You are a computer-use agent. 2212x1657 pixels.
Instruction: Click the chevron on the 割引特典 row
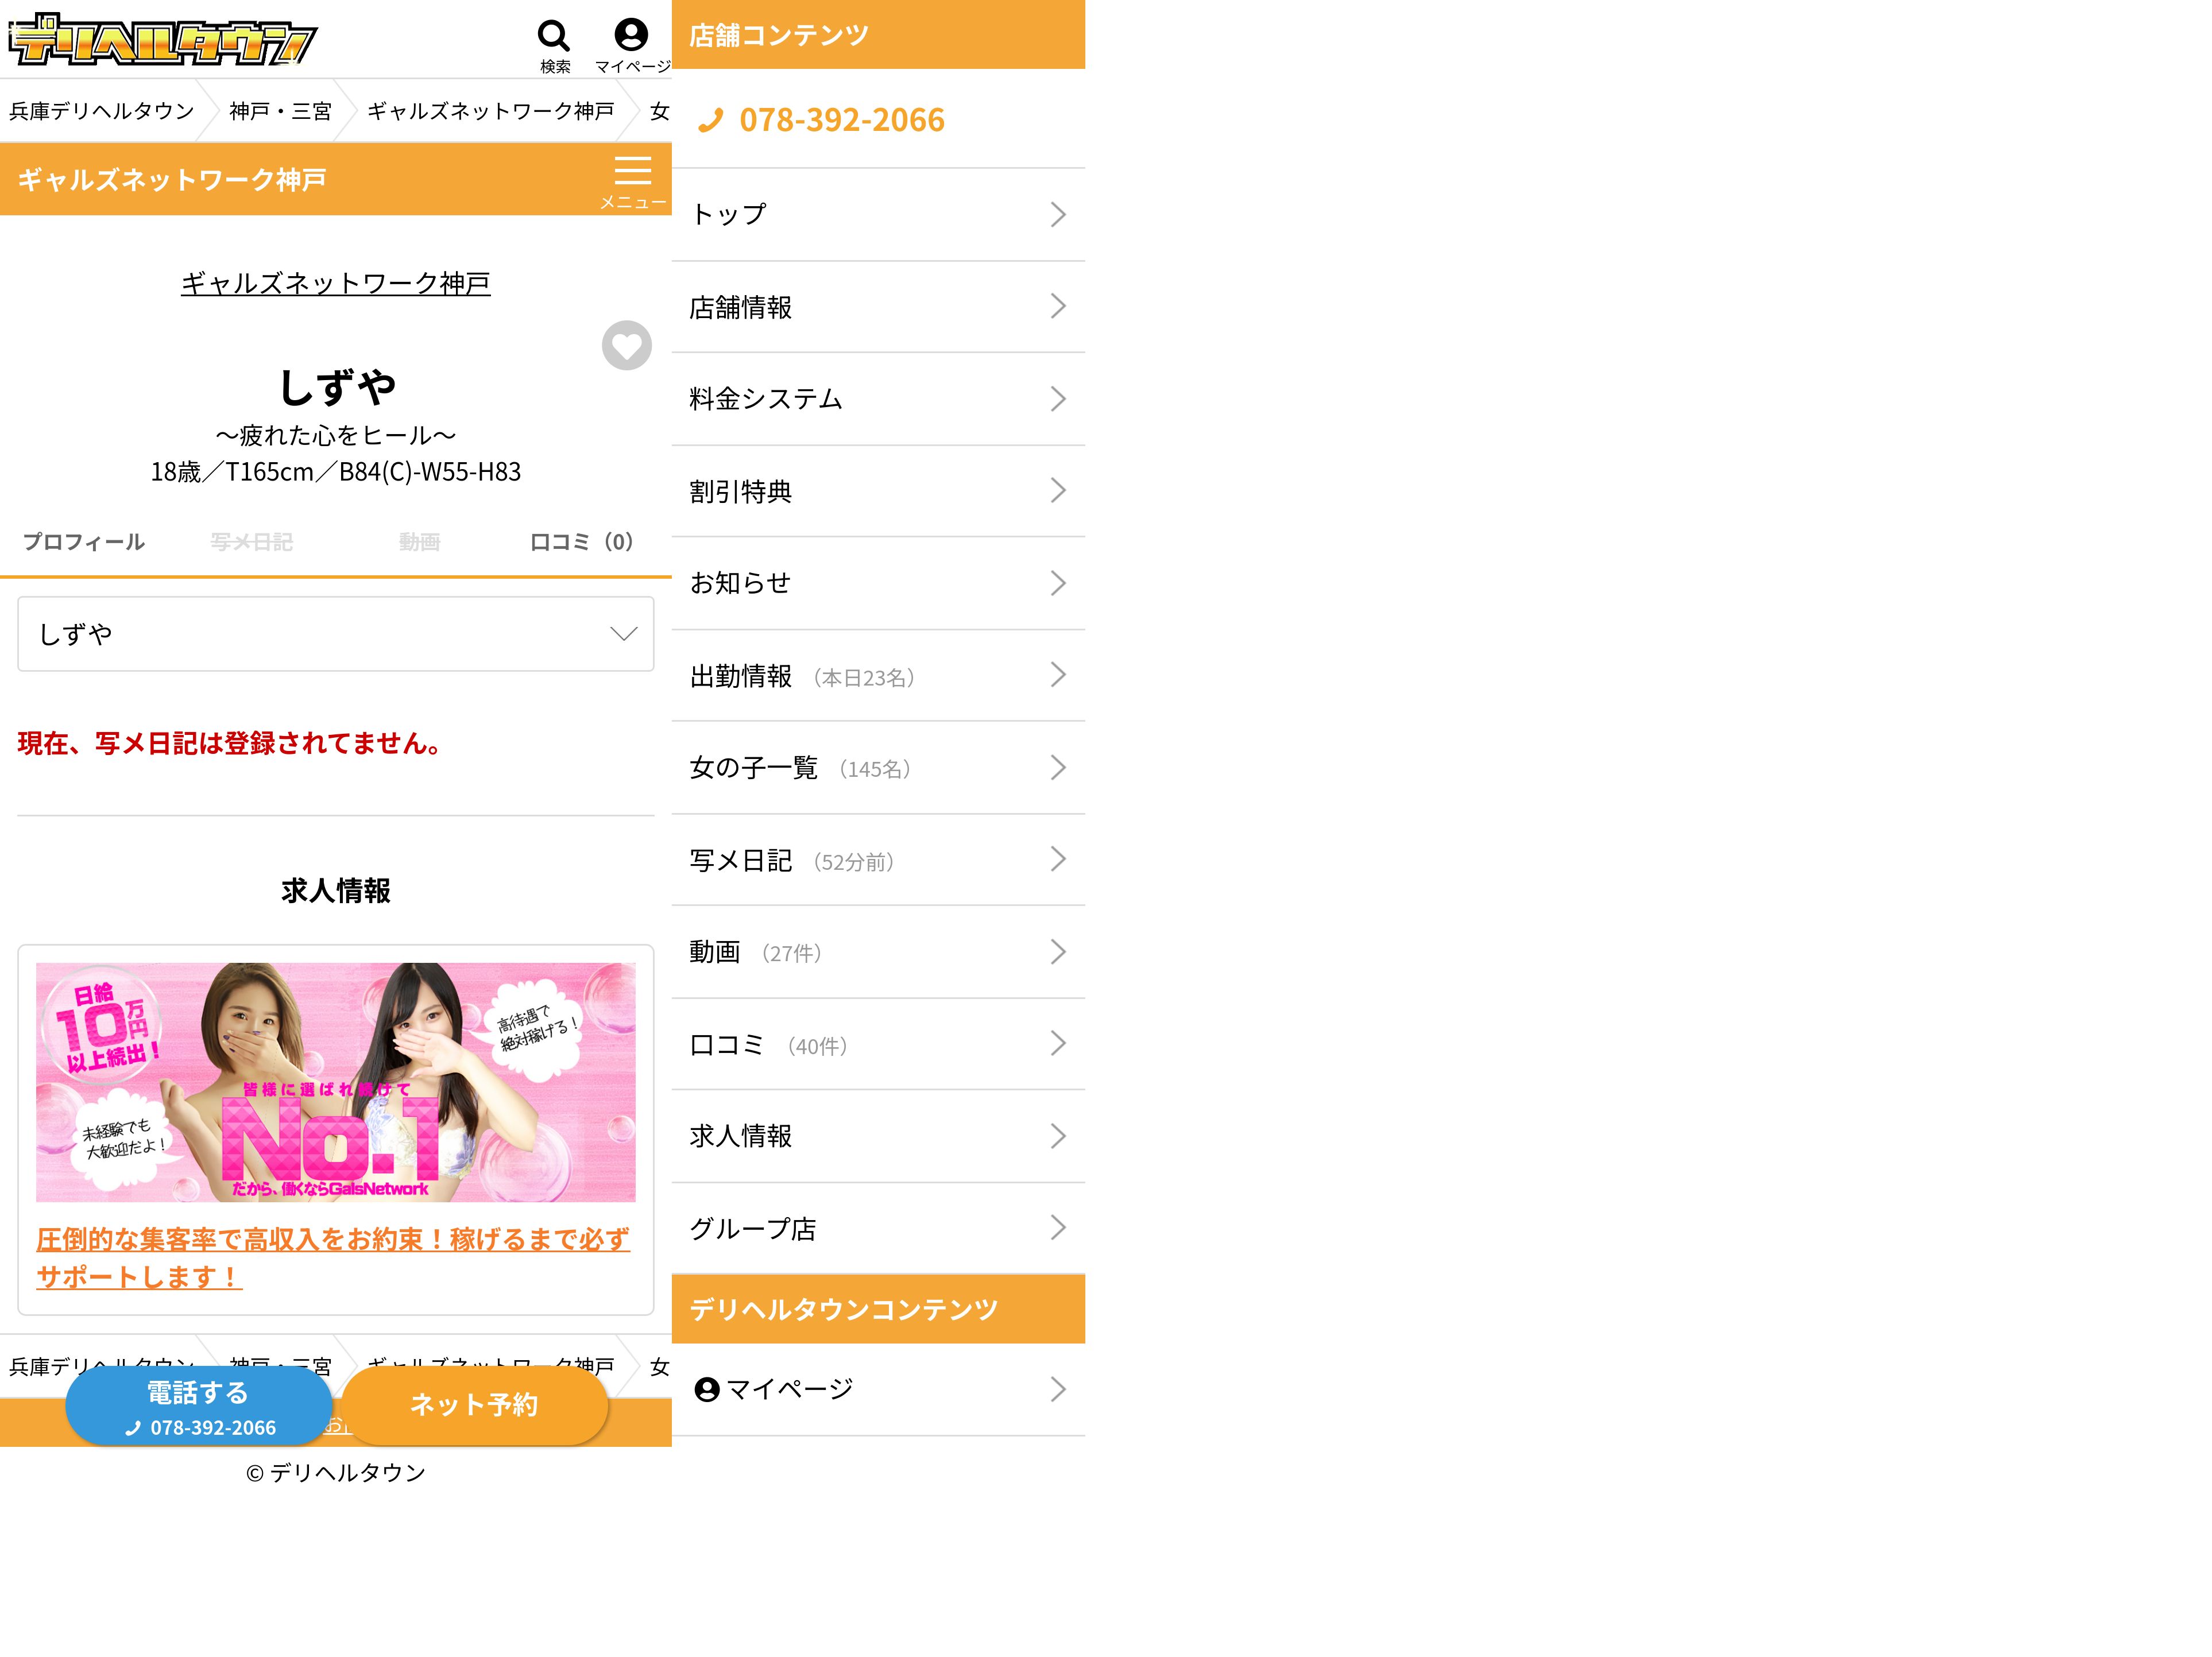[x=1058, y=490]
